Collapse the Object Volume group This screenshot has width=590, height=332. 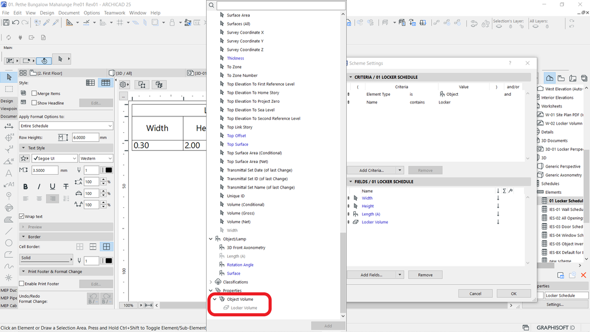(x=215, y=300)
